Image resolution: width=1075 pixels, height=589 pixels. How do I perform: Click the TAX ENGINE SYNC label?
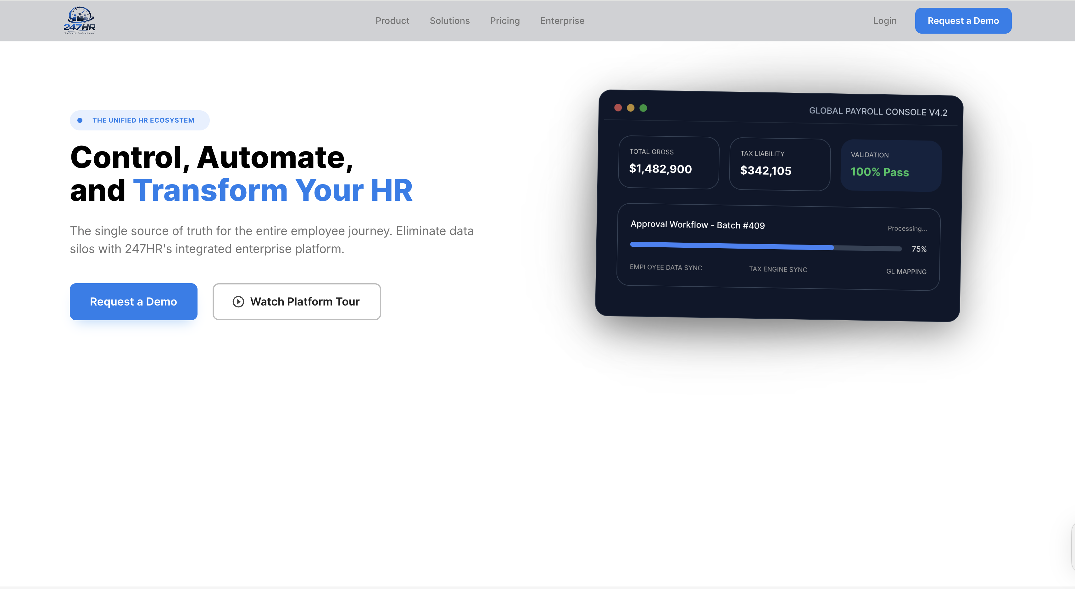pyautogui.click(x=778, y=269)
